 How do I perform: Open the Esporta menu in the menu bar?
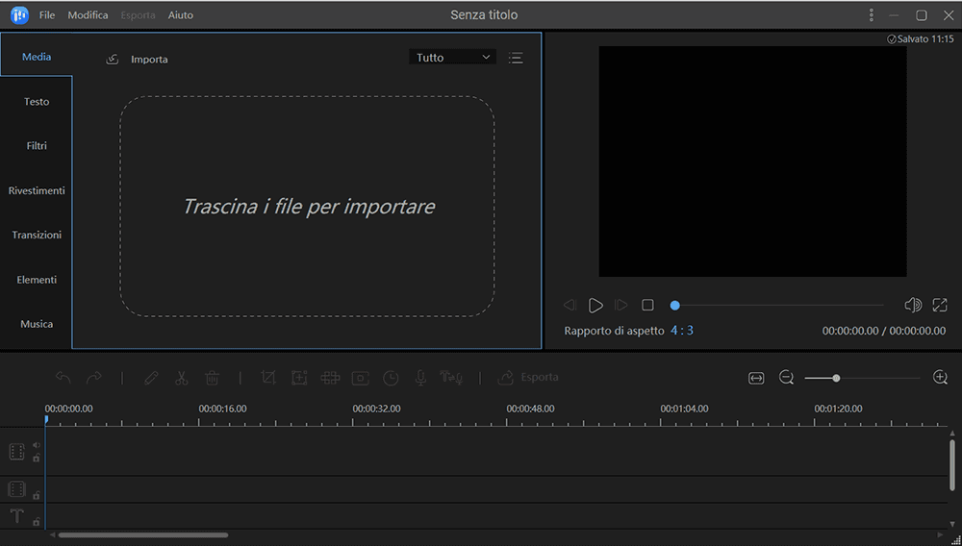[138, 15]
